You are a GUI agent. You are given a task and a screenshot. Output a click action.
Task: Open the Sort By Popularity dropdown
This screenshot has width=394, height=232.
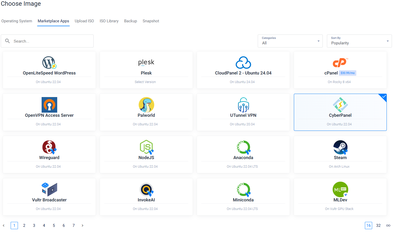(x=359, y=41)
